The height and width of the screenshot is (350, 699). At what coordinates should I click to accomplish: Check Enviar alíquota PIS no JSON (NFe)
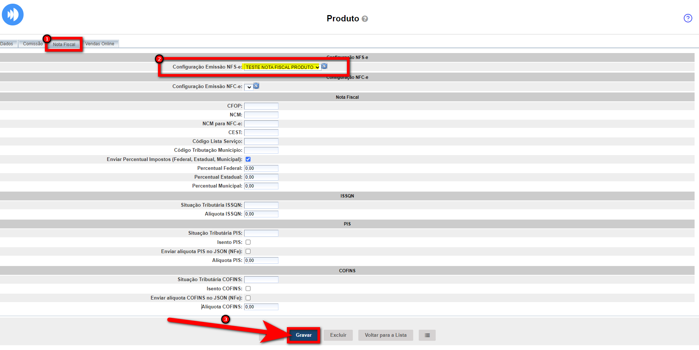click(248, 251)
